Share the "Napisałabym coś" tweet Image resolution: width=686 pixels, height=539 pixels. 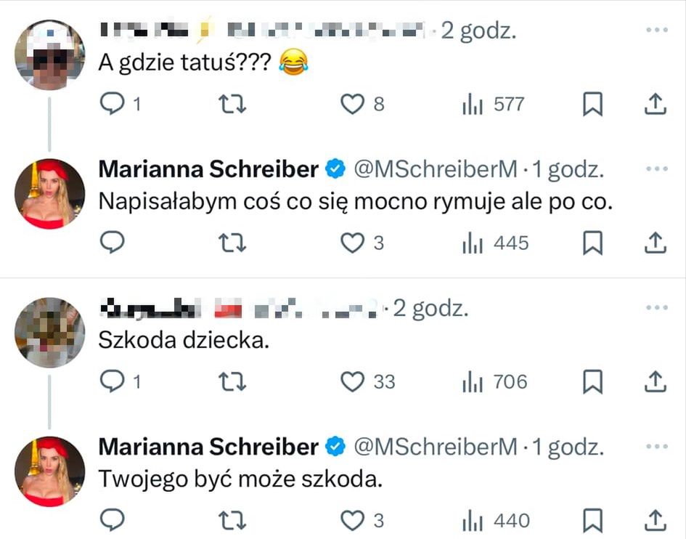655,243
